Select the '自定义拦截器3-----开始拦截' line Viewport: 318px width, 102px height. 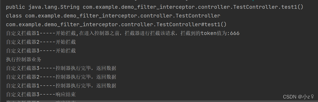click(41, 51)
